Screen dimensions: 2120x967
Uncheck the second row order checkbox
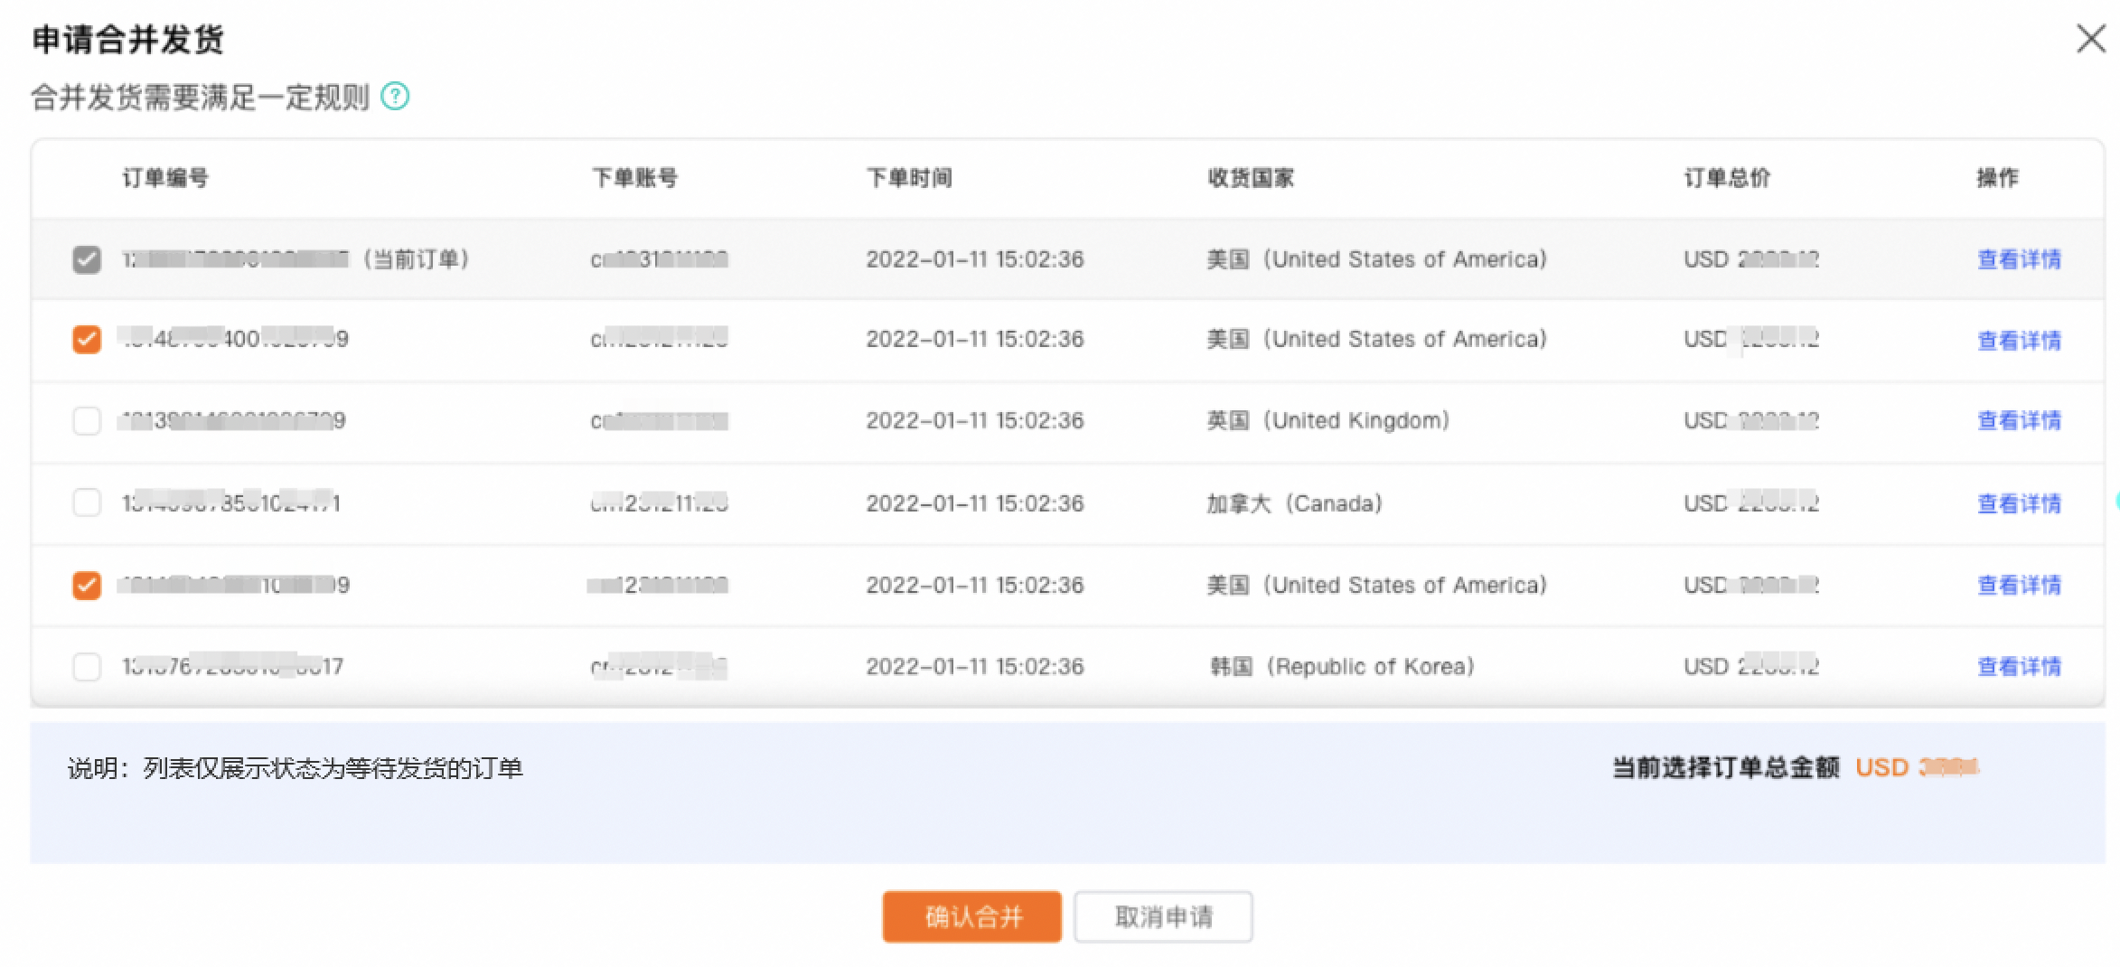(87, 340)
